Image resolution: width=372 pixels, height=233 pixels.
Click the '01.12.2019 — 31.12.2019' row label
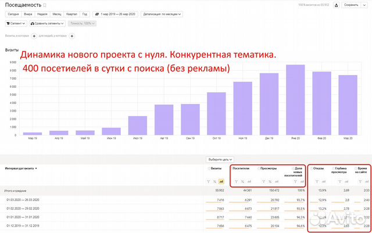coord(23,225)
